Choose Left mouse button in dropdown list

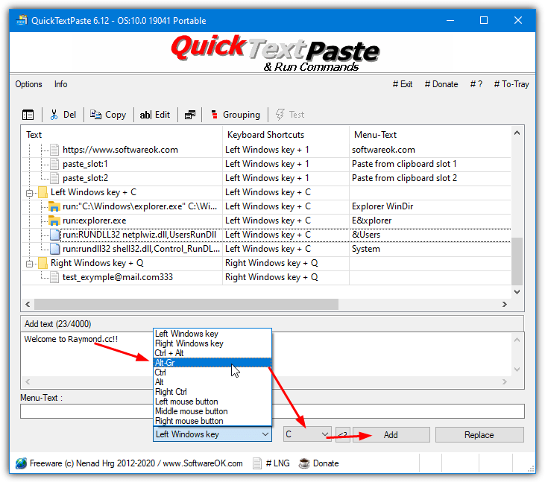pos(212,402)
